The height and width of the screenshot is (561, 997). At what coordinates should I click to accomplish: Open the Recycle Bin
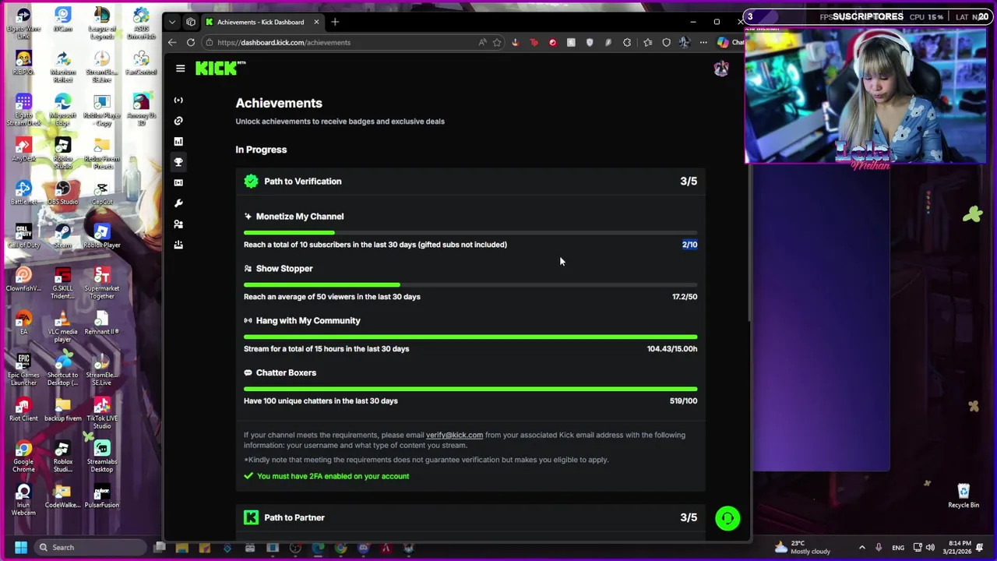click(x=964, y=496)
